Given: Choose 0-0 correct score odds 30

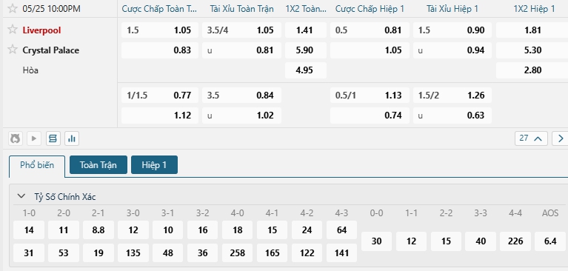Looking at the screenshot, I should [x=376, y=241].
